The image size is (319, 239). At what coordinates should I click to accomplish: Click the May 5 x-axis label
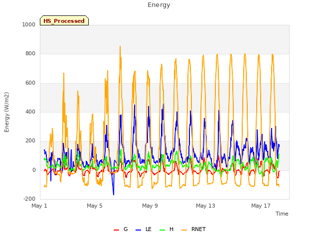95,206
